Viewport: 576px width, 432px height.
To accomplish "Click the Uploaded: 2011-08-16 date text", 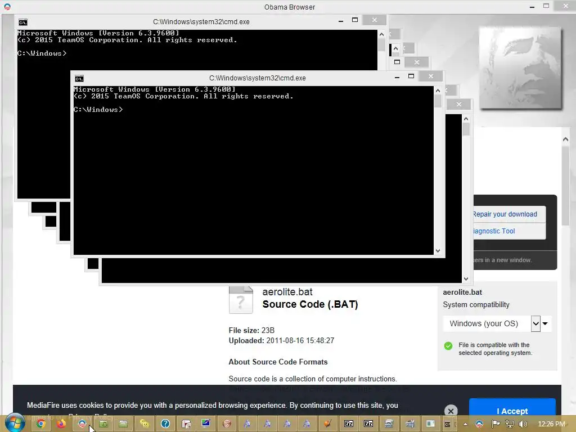I will [x=281, y=340].
